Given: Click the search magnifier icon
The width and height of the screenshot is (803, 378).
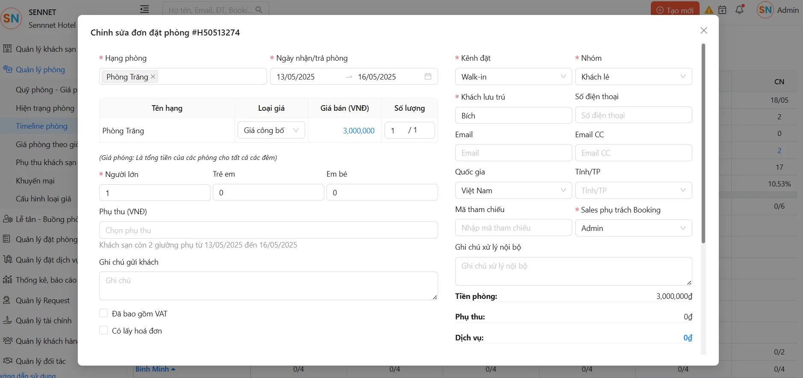Looking at the screenshot, I should (x=259, y=9).
